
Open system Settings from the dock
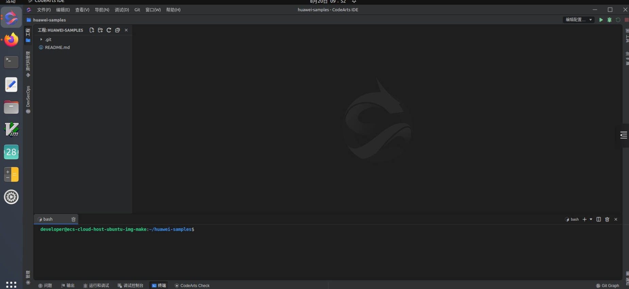coord(11,197)
